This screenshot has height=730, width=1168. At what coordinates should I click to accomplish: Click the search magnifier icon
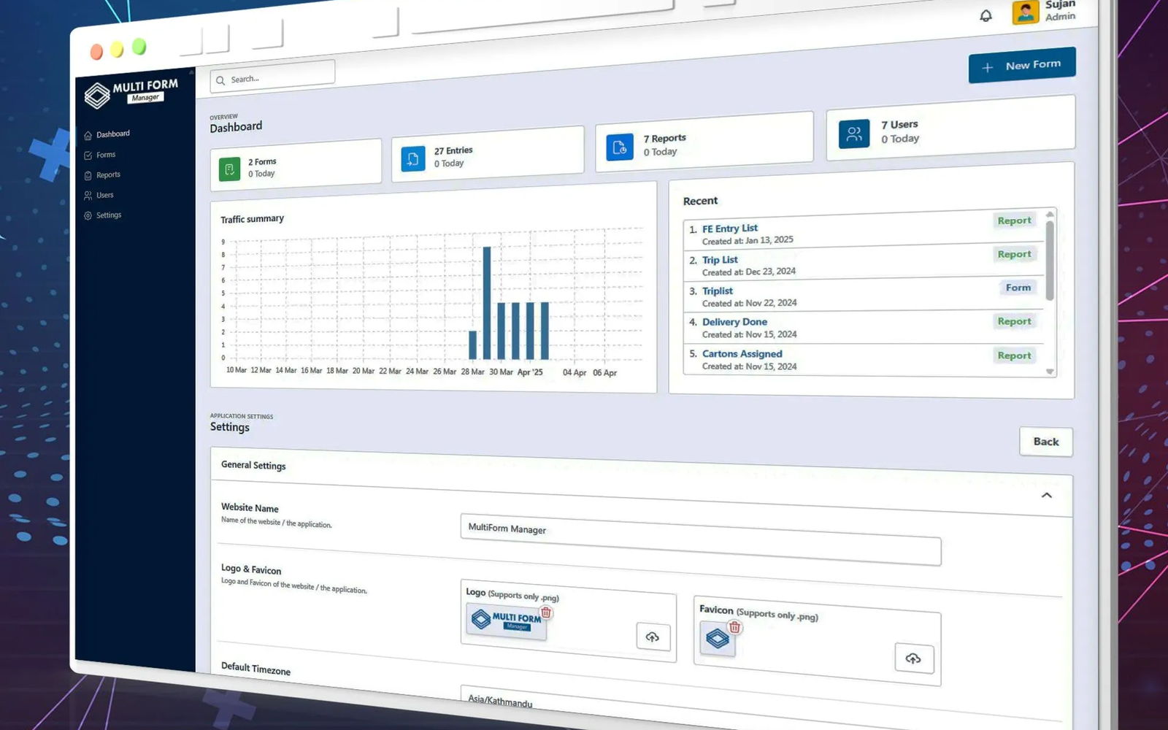(220, 80)
